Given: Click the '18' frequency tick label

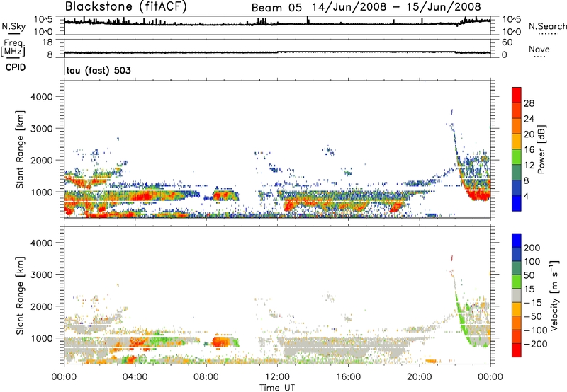Looking at the screenshot, I should 47,42.
